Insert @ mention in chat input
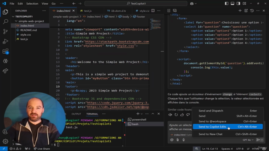This screenshot has width=269, height=151. pos(172,140)
